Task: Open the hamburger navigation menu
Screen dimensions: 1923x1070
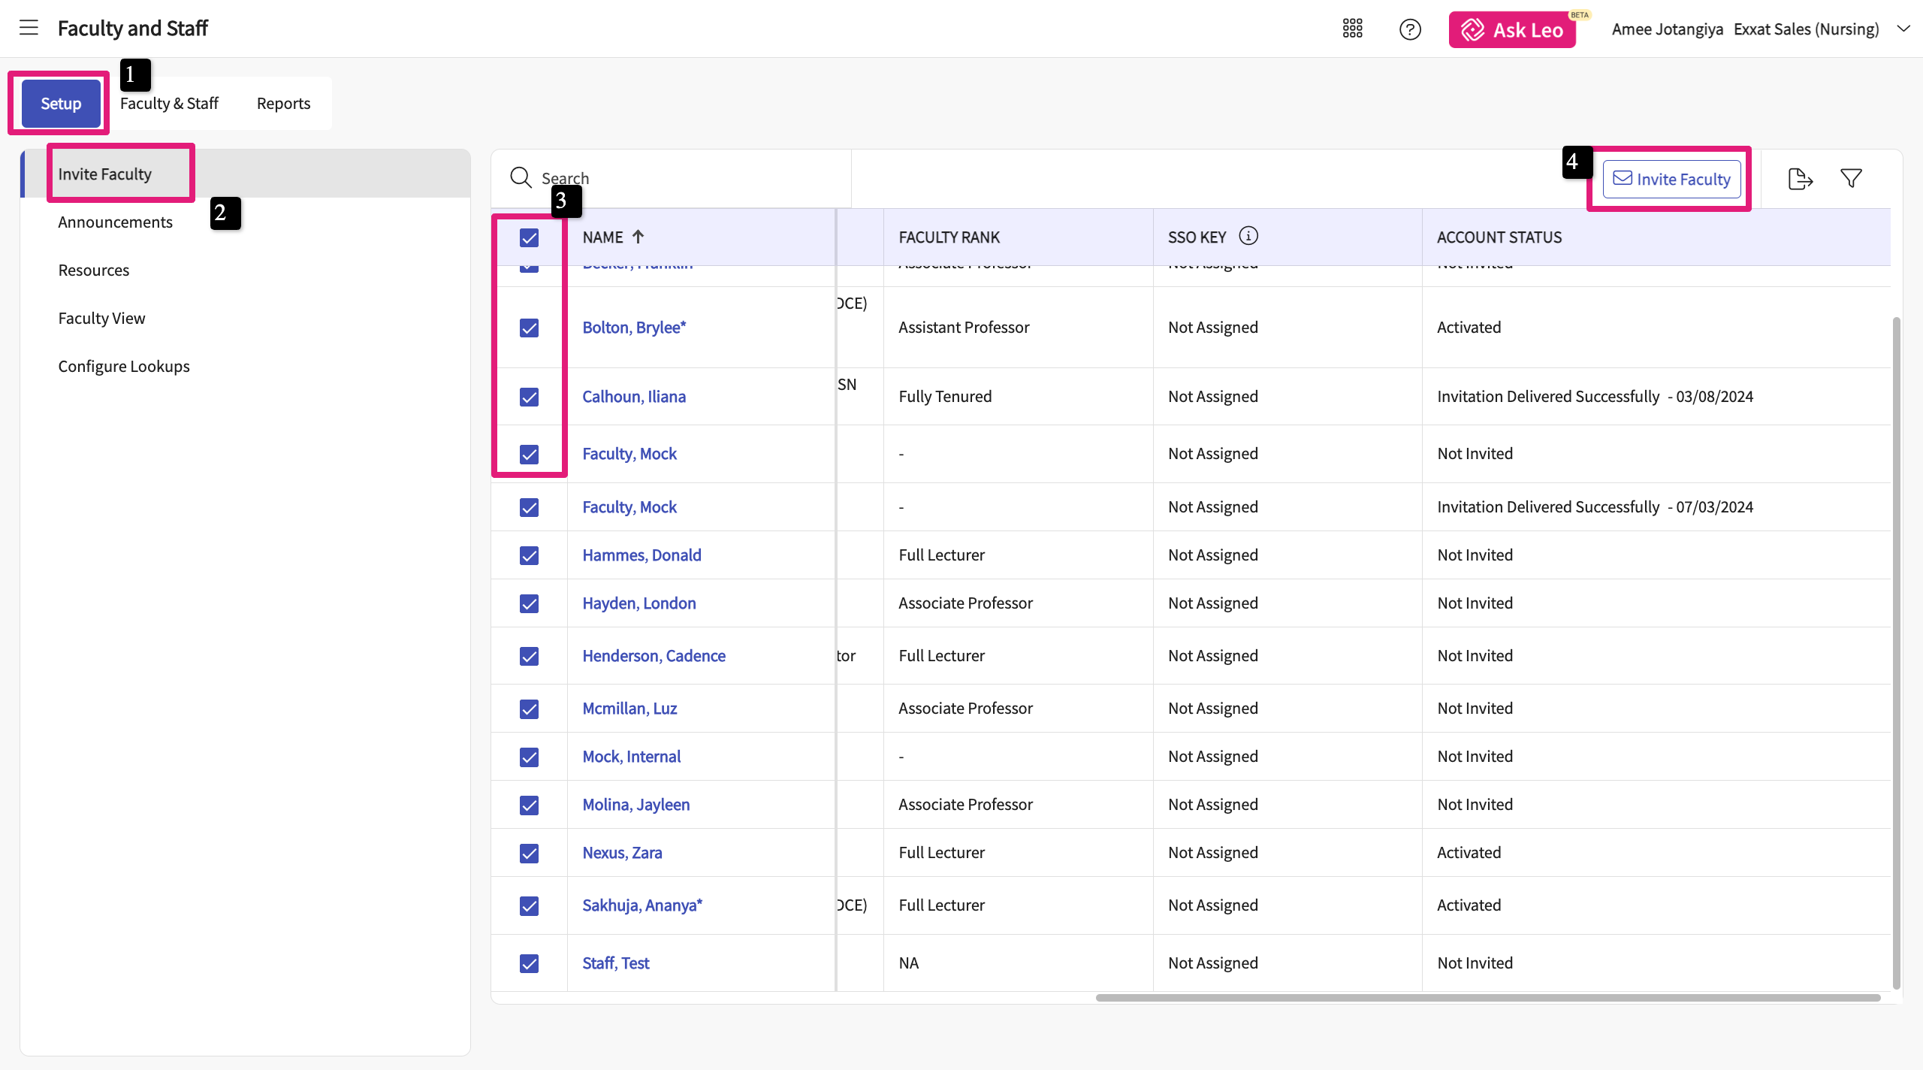Action: pyautogui.click(x=29, y=28)
